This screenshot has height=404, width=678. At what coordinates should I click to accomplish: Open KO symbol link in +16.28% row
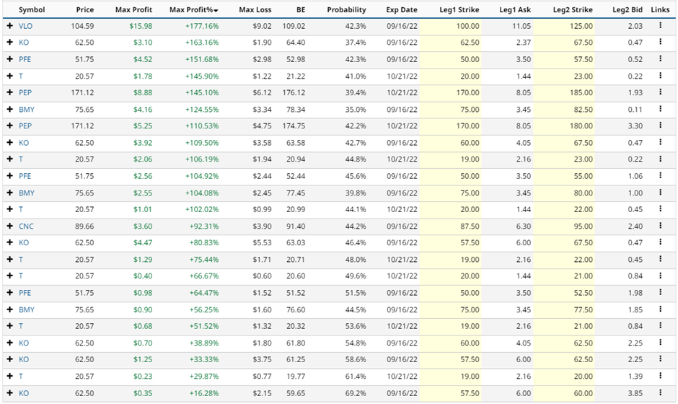pos(24,393)
